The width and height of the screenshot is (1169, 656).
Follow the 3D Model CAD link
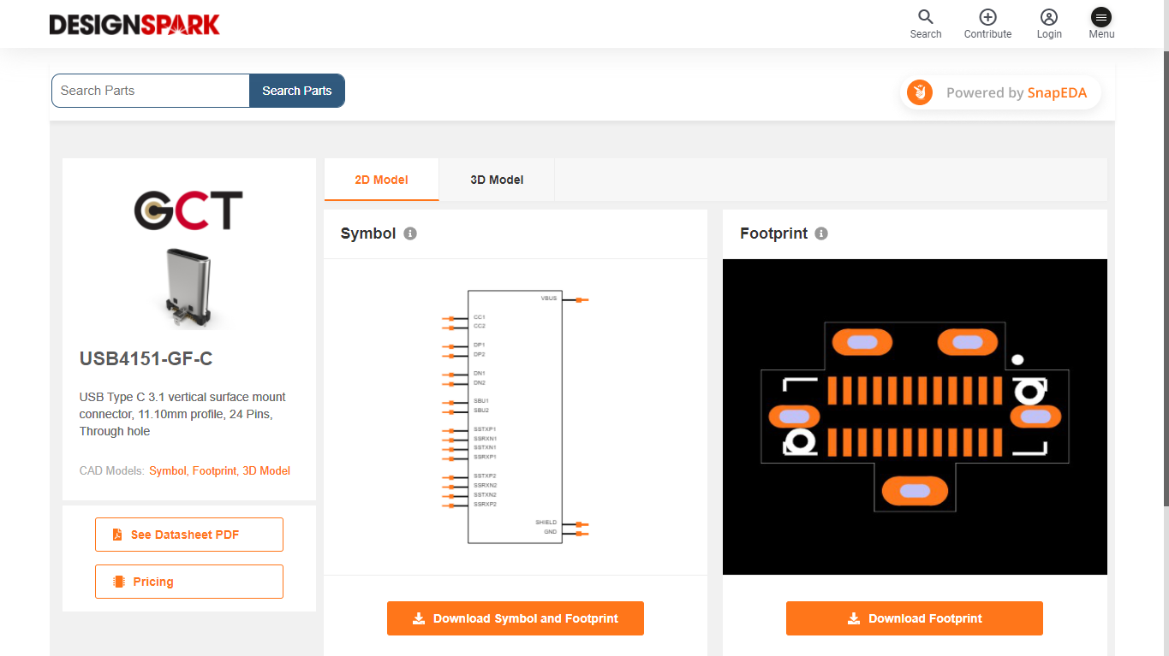pyautogui.click(x=266, y=470)
